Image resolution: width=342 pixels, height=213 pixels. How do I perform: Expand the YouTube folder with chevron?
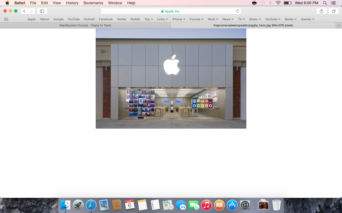[273, 19]
